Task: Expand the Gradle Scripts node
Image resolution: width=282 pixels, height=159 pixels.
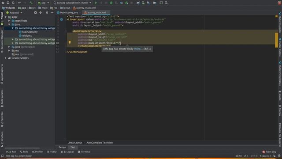Action: pyautogui.click(x=6, y=58)
